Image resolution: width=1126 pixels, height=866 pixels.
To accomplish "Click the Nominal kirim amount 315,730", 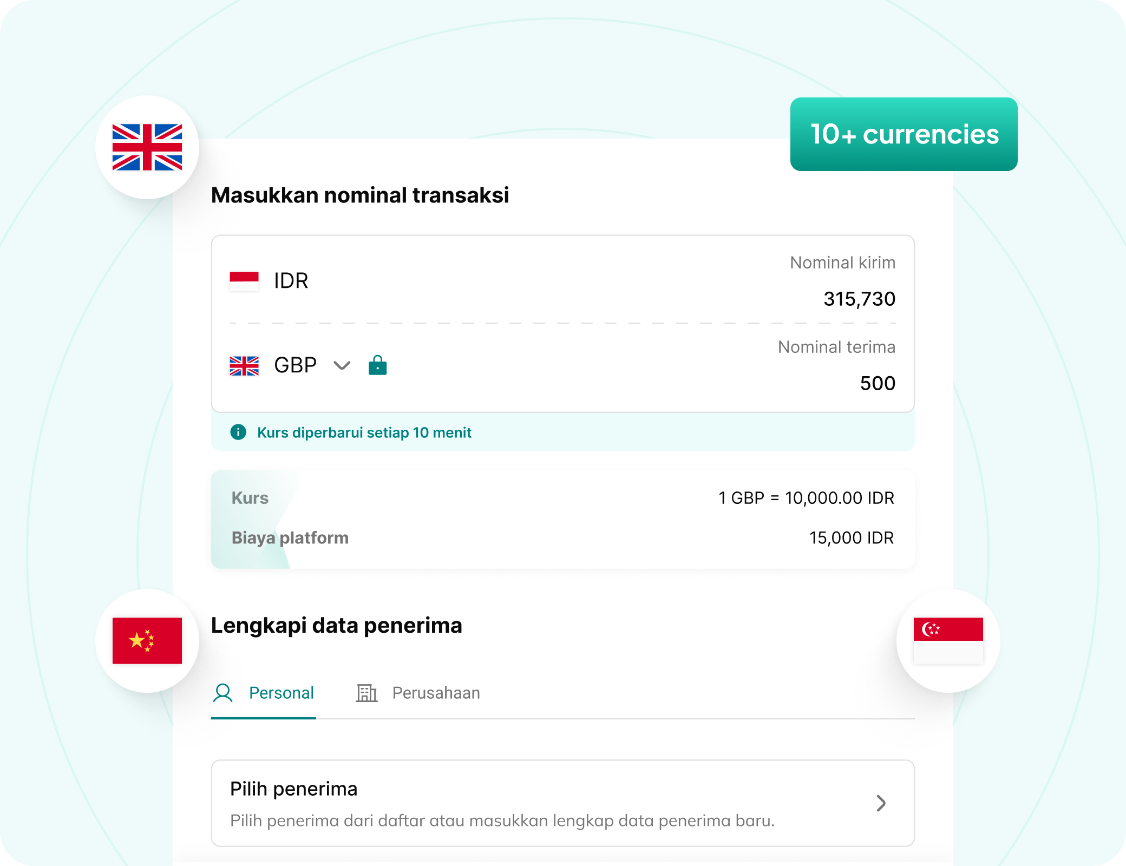I will (859, 299).
